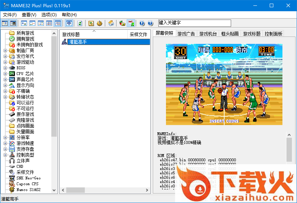Click the green refresh icon
Image resolution: width=297 pixels, height=203 pixels.
(80, 24)
